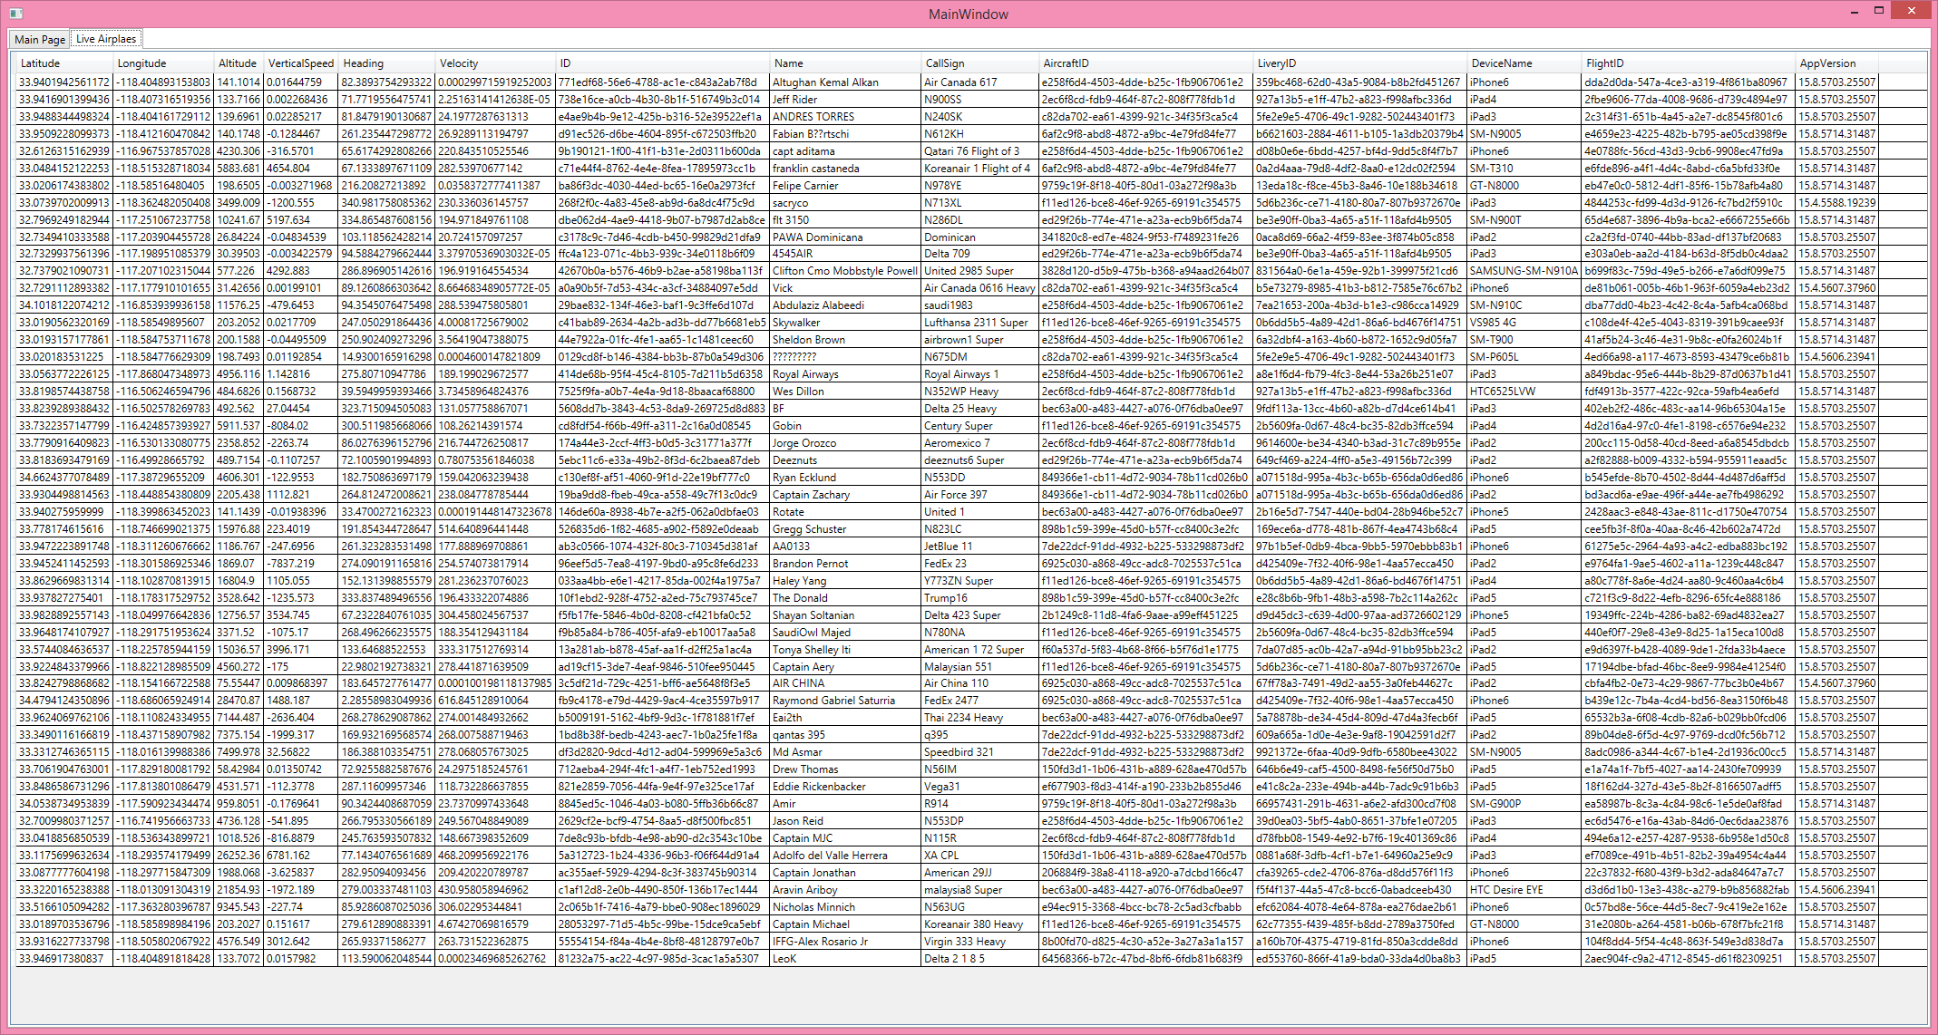The height and width of the screenshot is (1035, 1938).
Task: Select the HTC Desire EYE device cell
Action: 1506,890
